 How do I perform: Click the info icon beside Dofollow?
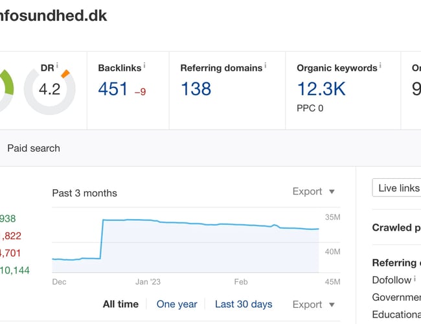[x=415, y=279]
